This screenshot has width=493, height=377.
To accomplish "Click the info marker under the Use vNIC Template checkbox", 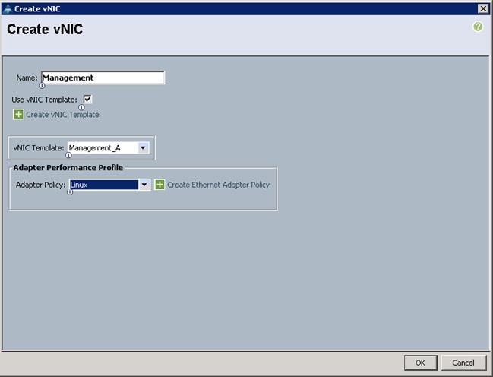I will tap(81, 107).
